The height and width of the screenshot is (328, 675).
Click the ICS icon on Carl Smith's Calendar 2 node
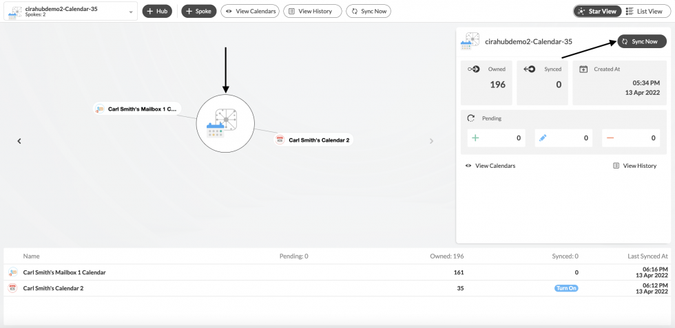(x=280, y=140)
